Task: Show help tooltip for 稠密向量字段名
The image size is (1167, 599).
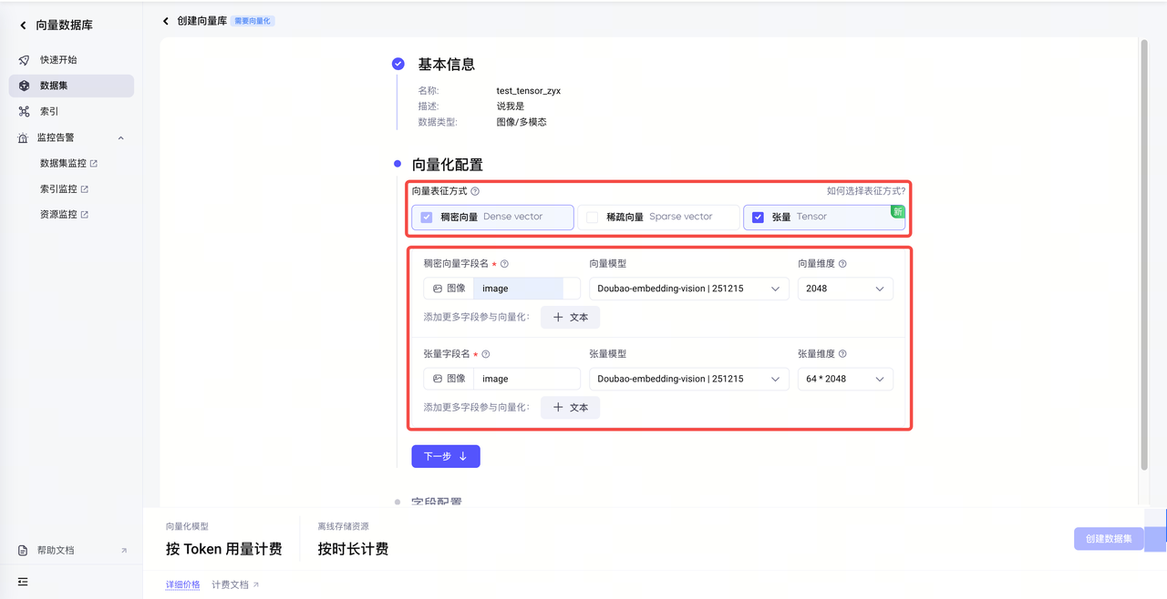Action: coord(504,264)
